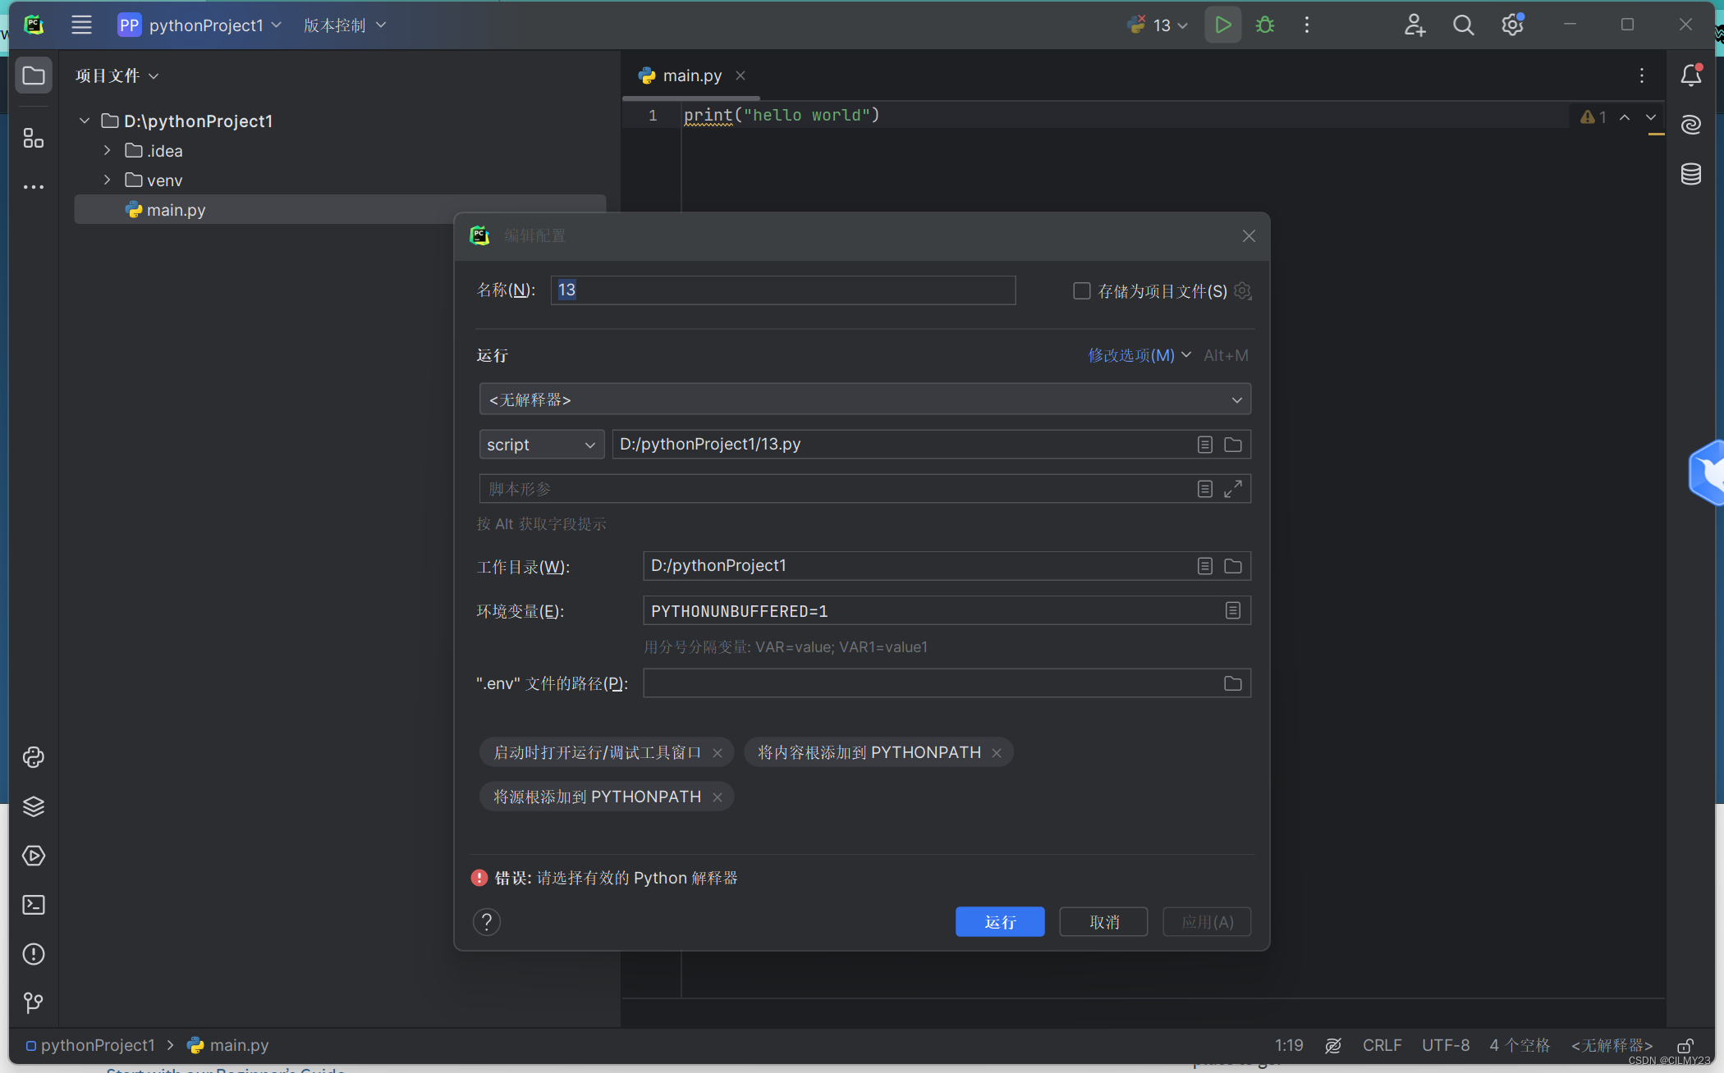
Task: Click the run/debug sidebar icon
Action: pyautogui.click(x=32, y=854)
